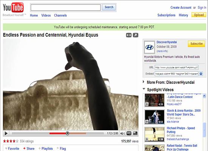Click the 554 ratings text
Screen dimensions: 208x151
click(x=27, y=141)
